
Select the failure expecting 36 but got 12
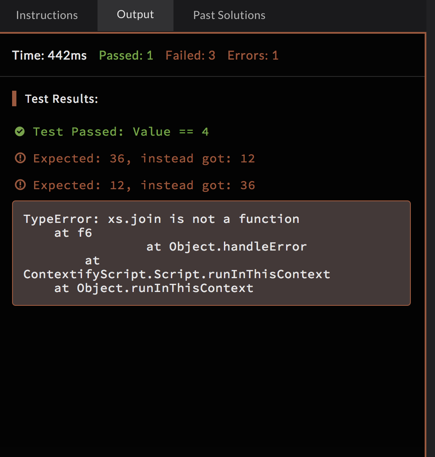click(144, 159)
